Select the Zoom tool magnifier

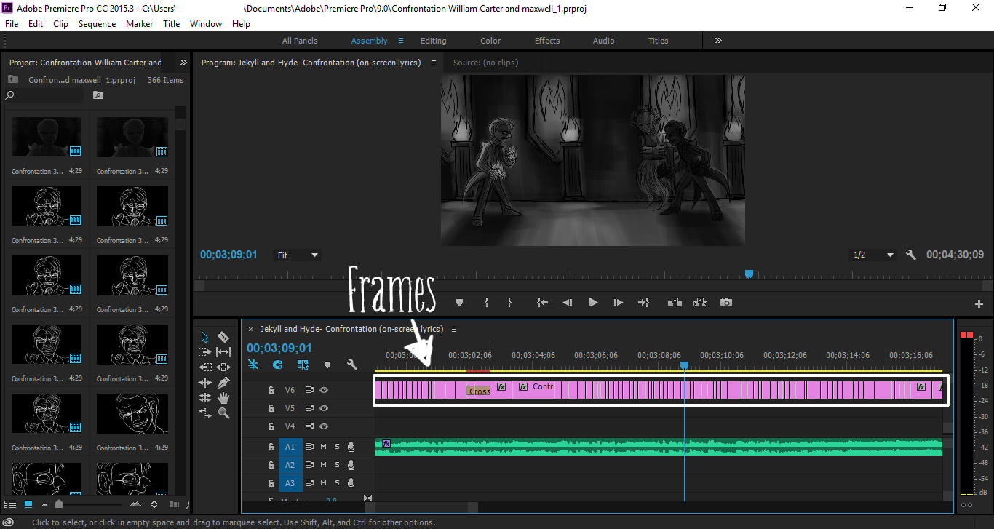[x=223, y=413]
